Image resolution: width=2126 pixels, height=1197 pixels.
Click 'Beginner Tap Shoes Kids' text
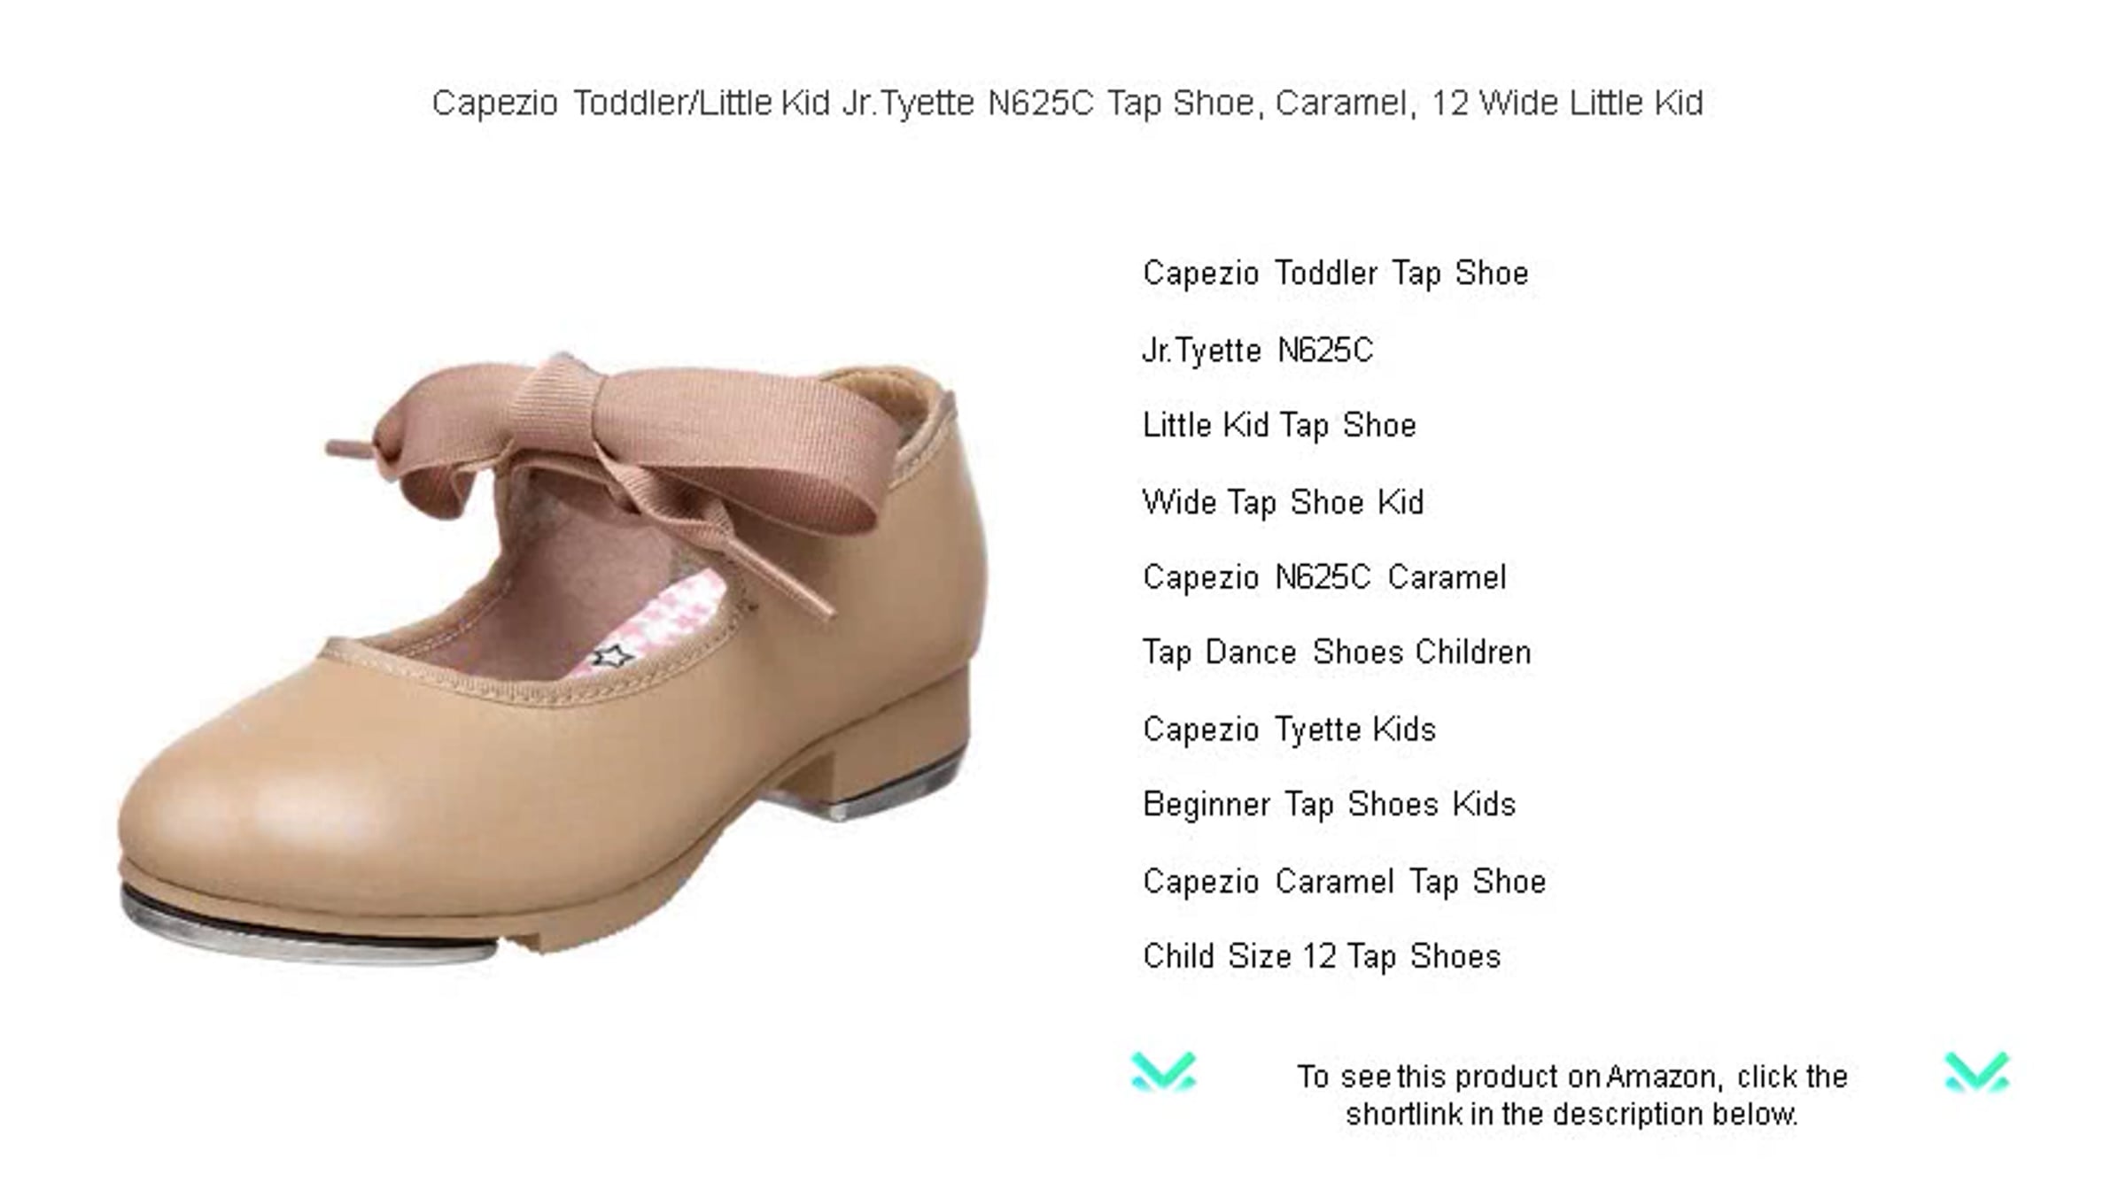click(1329, 805)
